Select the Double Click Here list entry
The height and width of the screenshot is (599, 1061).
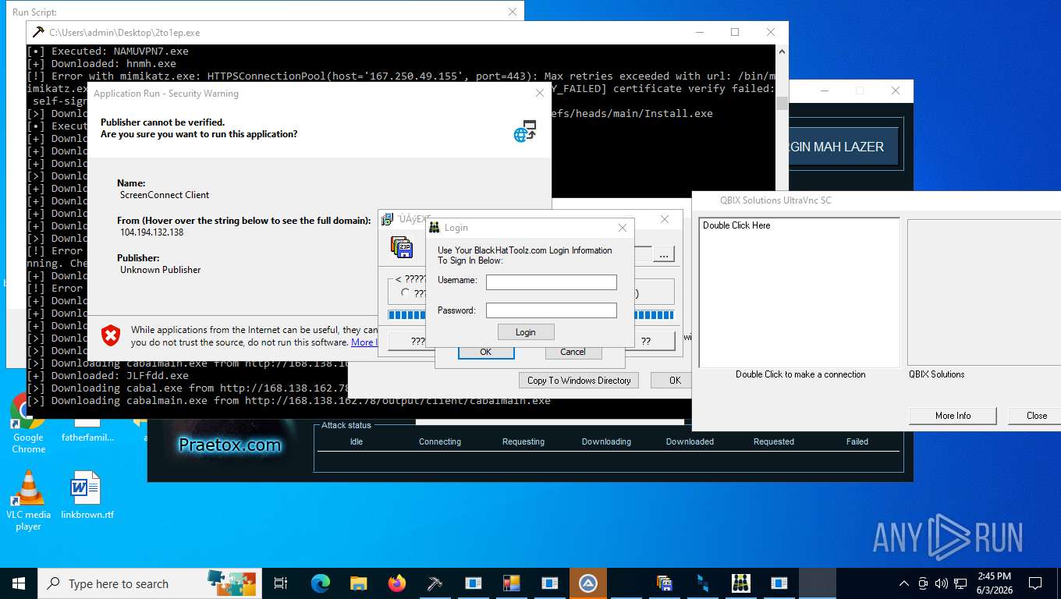pos(736,225)
